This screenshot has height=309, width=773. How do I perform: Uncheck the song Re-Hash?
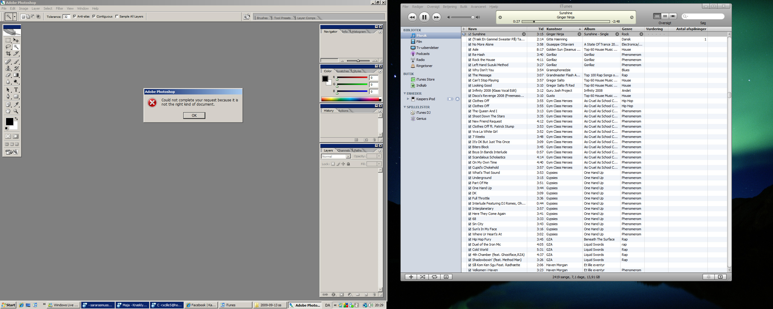[470, 55]
